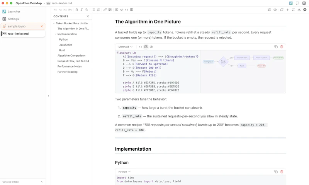Switch Mermaid block to split view
This screenshot has height=185, width=309.
pyautogui.click(x=146, y=47)
